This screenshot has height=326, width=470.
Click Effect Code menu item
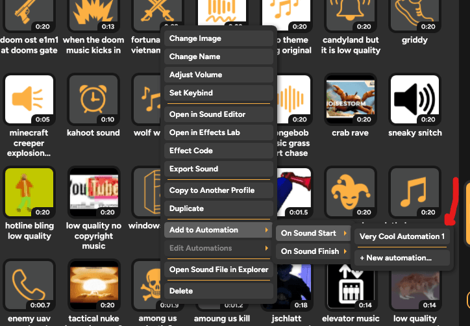point(219,151)
